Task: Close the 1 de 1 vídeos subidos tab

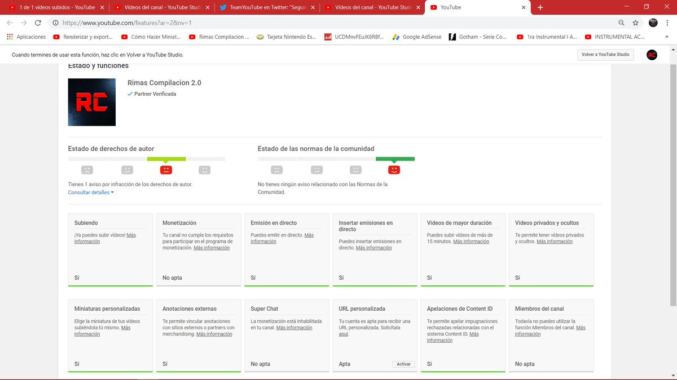Action: point(102,7)
